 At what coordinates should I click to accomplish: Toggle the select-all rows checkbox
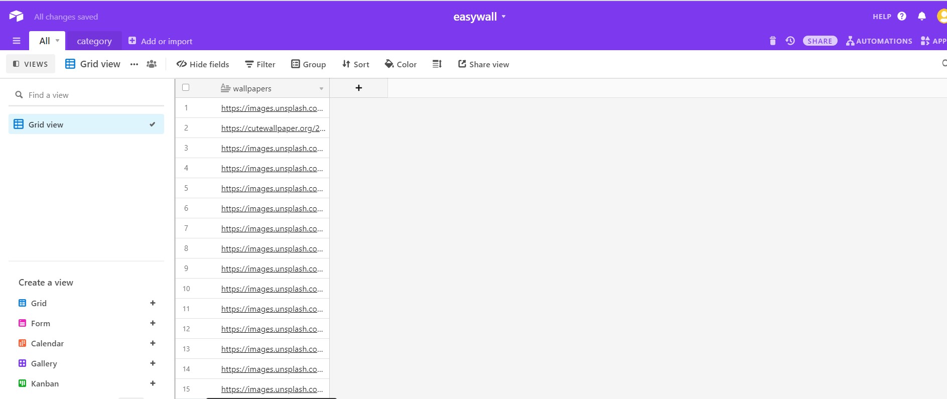[186, 87]
